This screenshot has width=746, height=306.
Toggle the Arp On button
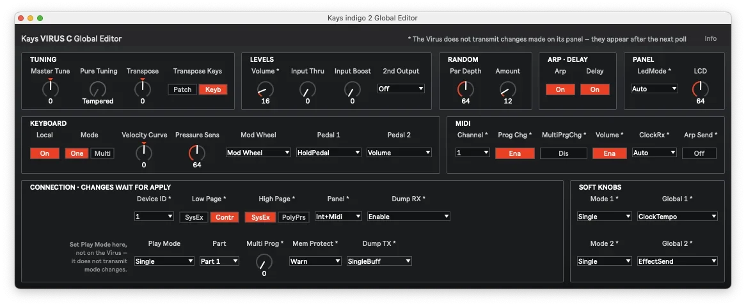[560, 89]
